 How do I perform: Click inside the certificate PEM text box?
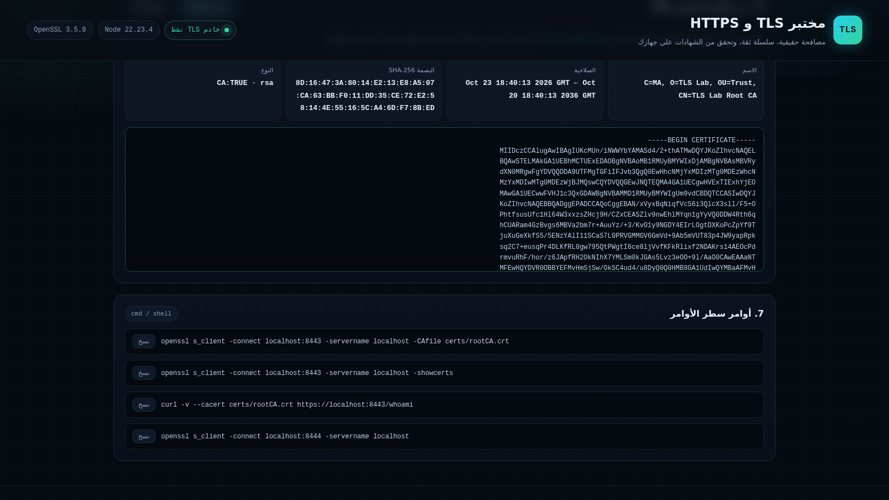coord(444,199)
